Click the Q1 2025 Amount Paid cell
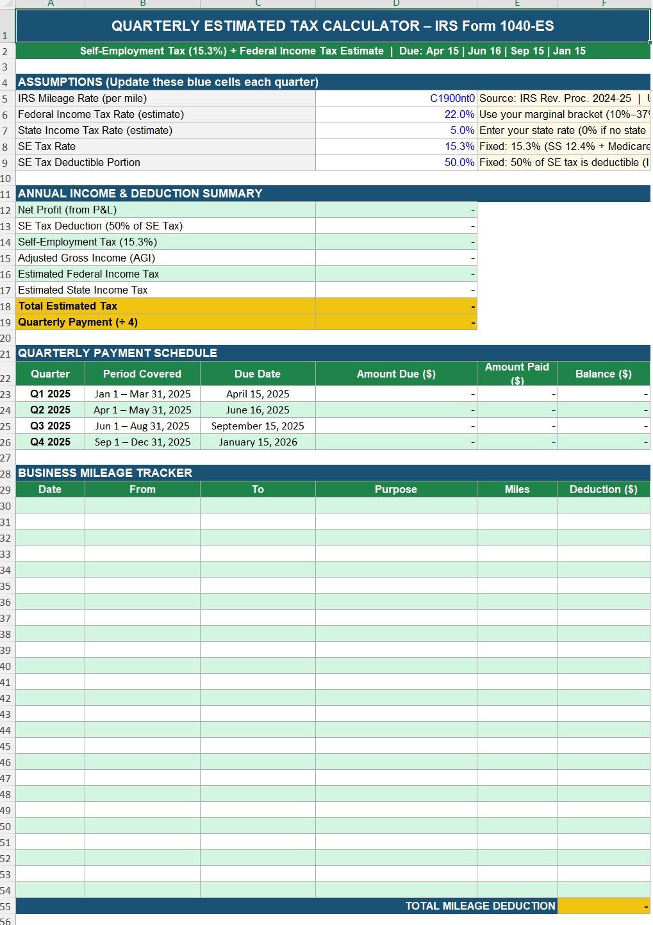The image size is (653, 925). click(x=517, y=394)
